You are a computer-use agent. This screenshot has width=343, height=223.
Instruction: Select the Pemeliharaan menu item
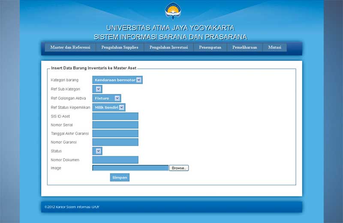coord(244,48)
